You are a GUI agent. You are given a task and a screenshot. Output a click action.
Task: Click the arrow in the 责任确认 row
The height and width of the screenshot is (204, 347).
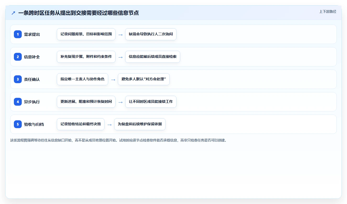pos(113,80)
